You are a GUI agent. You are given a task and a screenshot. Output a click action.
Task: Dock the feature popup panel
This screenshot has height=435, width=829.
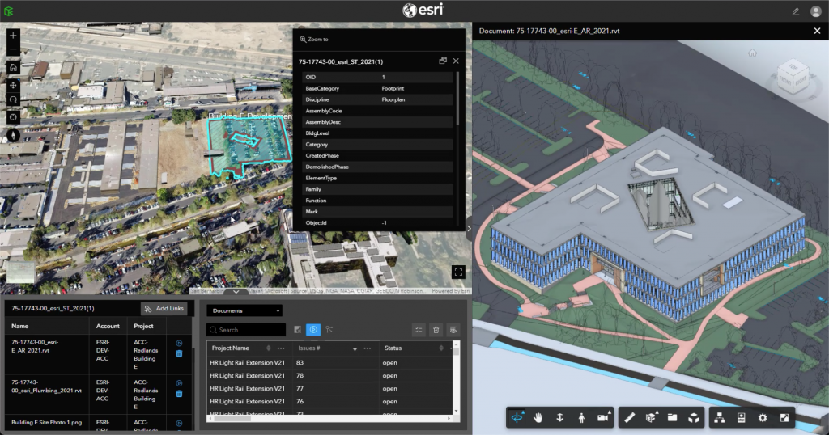[x=443, y=61]
